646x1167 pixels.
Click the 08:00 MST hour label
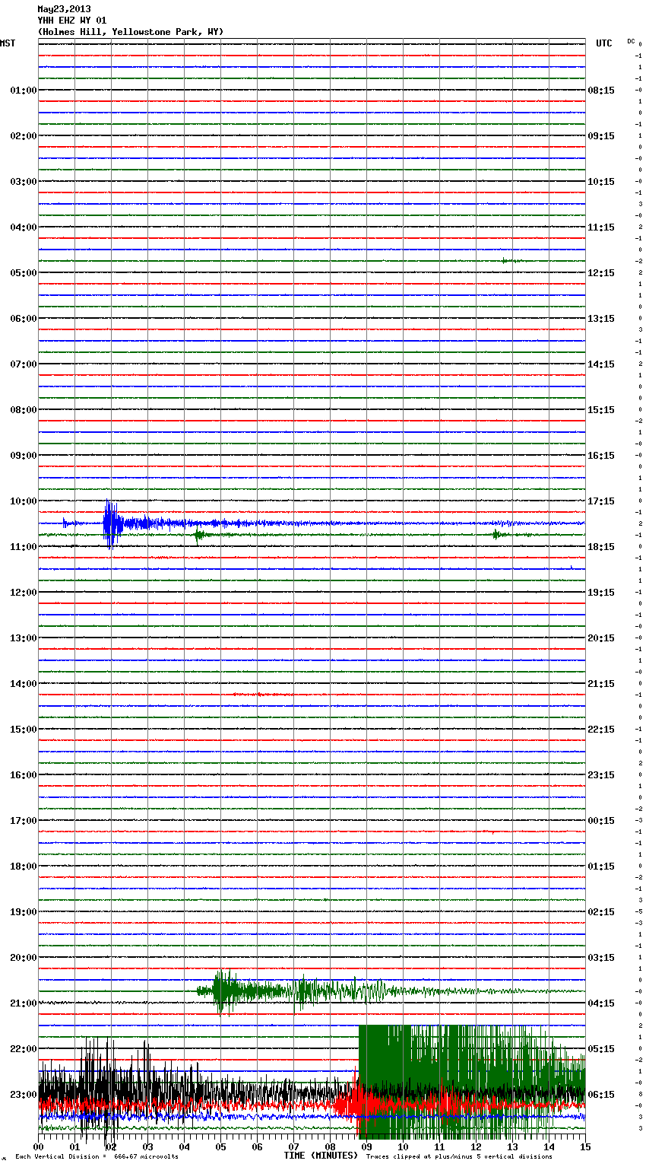click(24, 410)
